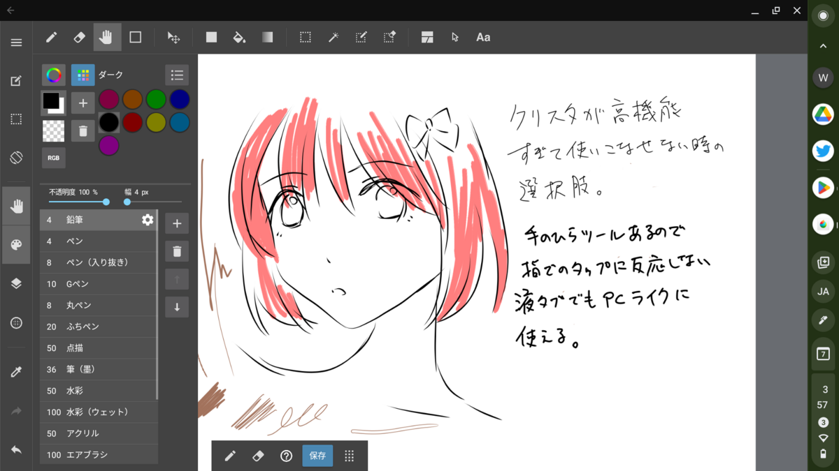Select the selection eraser tool
839x471 pixels.
389,37
